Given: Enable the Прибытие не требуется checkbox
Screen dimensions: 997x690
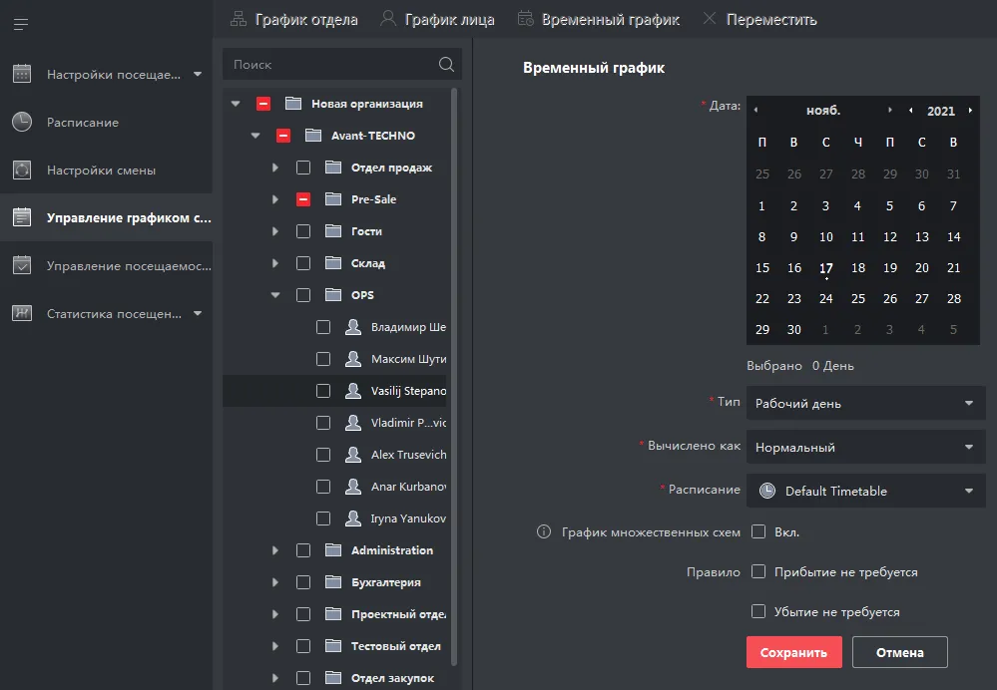Looking at the screenshot, I should pyautogui.click(x=758, y=572).
